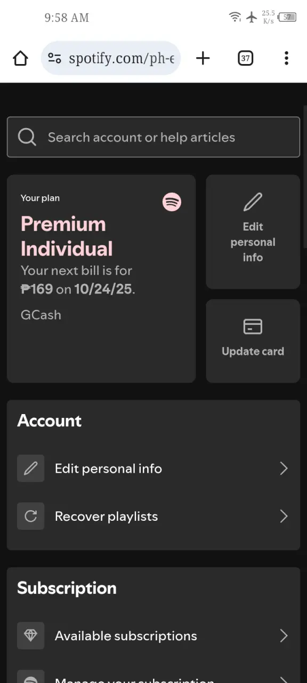Click the Update card tile button

(x=253, y=341)
